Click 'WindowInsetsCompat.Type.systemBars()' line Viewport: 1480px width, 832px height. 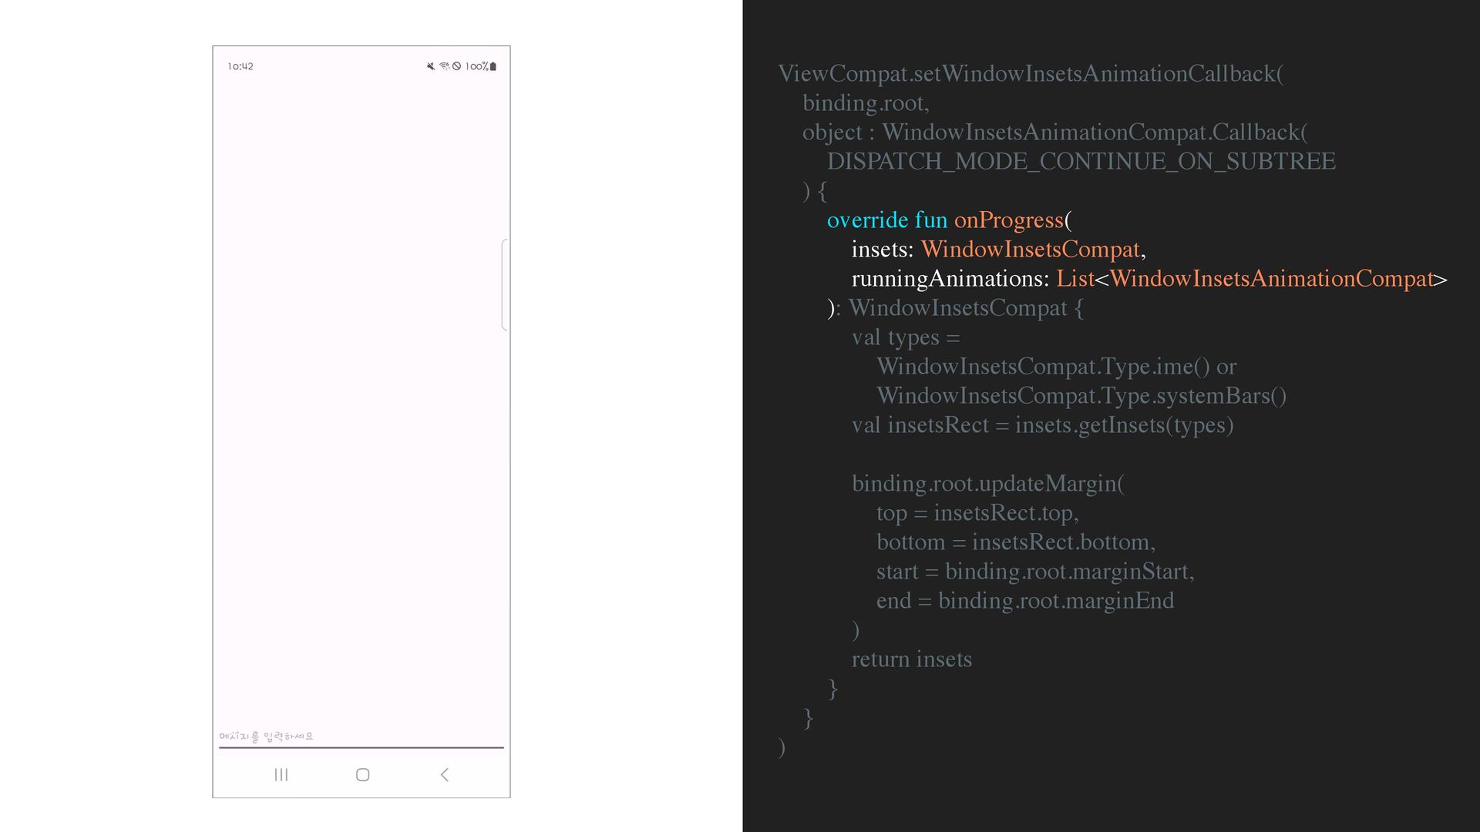tap(1081, 396)
